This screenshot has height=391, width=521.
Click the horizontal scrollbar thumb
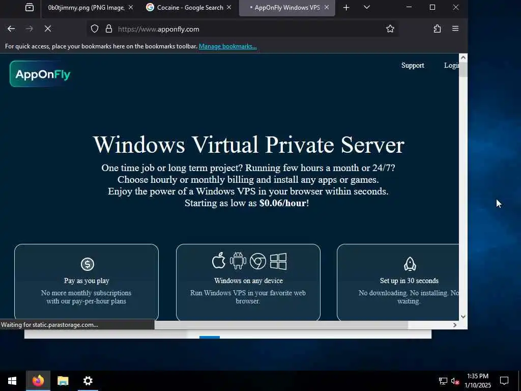point(281,325)
